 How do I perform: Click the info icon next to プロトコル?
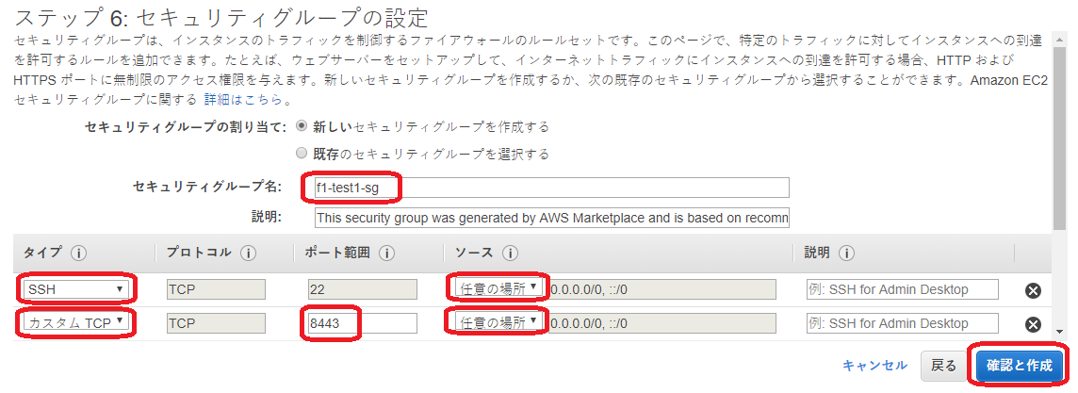click(249, 254)
